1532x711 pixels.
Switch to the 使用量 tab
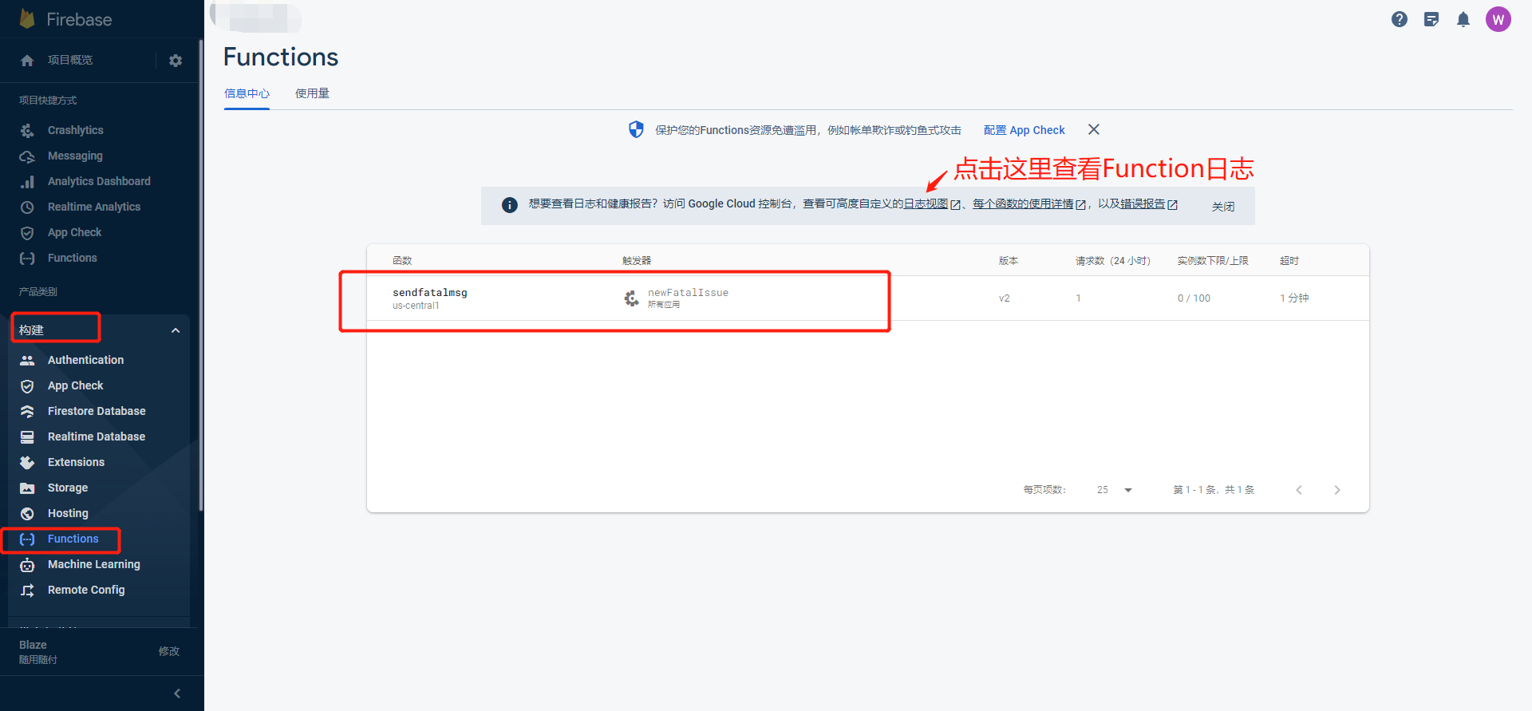click(312, 93)
